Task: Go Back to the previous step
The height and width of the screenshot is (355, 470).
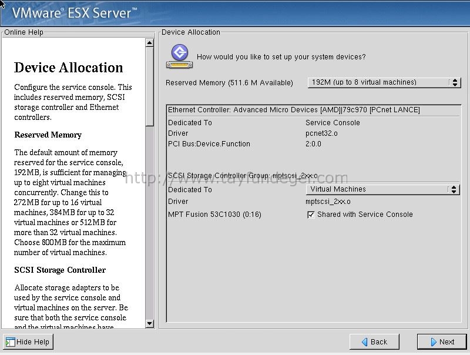Action: point(374,342)
